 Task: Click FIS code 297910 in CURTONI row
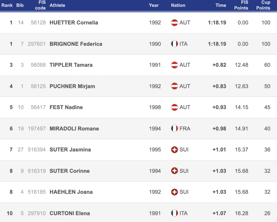coord(37,213)
